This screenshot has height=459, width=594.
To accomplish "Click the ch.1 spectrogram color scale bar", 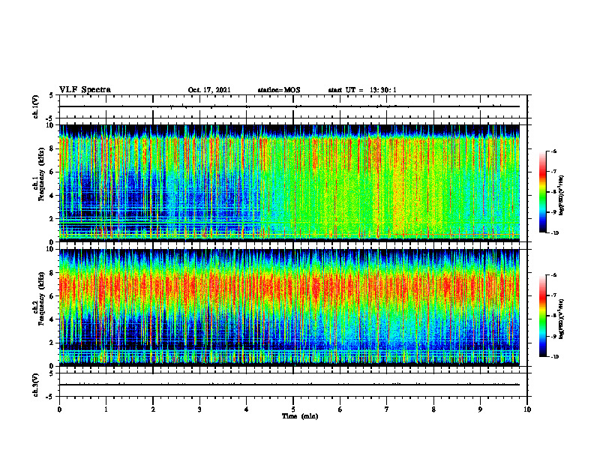I will (542, 192).
